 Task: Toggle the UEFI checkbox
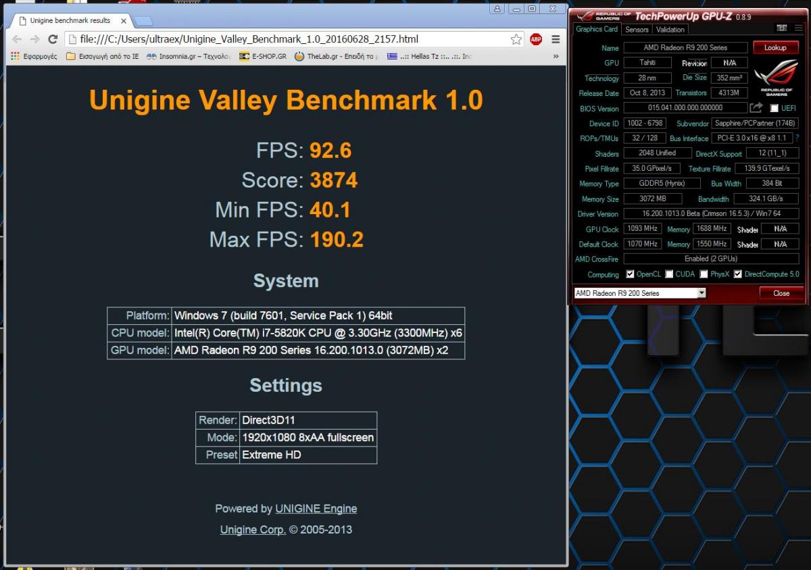(x=775, y=108)
